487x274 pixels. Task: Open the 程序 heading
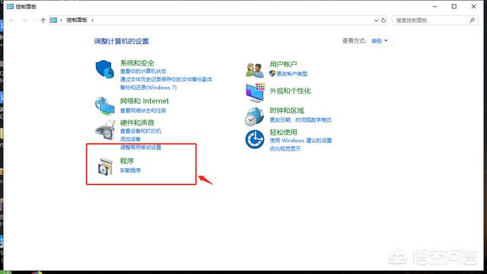pyautogui.click(x=127, y=161)
